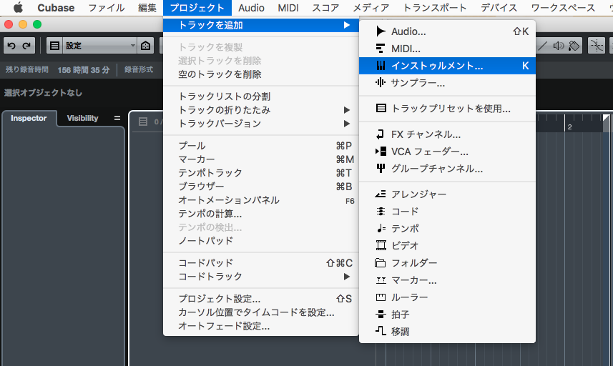
Task: Add the テンポ track
Action: [447, 229]
